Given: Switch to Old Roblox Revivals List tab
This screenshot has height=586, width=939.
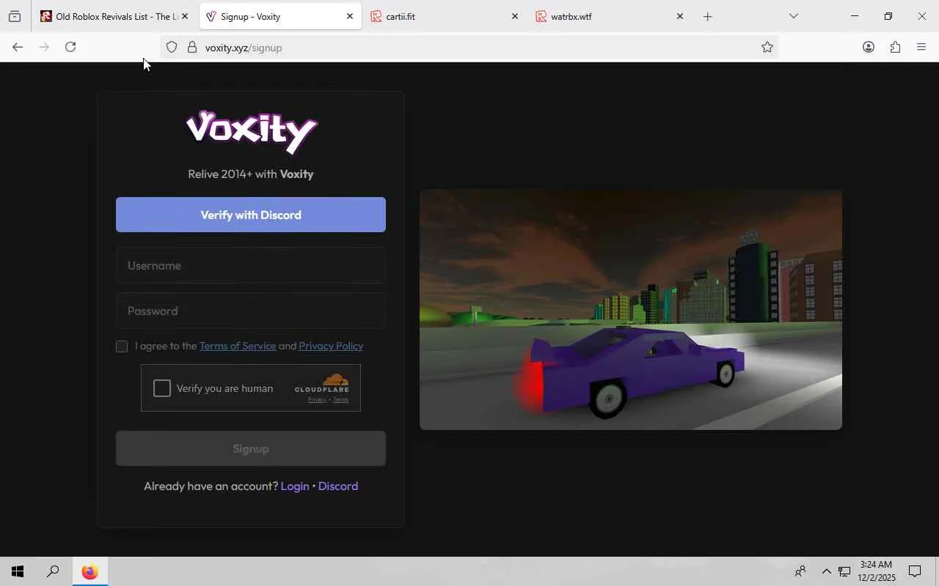Looking at the screenshot, I should 114,16.
